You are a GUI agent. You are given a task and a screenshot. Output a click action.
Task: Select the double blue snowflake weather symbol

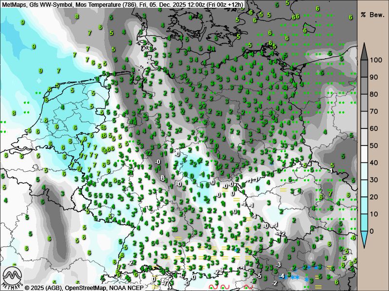(x=295, y=277)
